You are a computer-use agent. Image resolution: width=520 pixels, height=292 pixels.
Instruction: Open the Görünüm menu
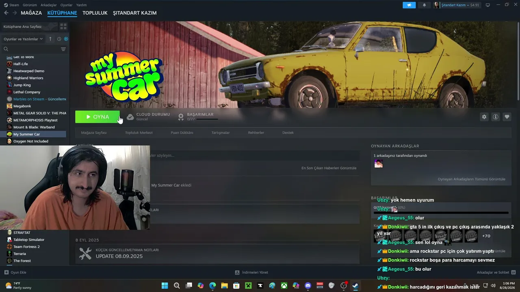pos(30,5)
